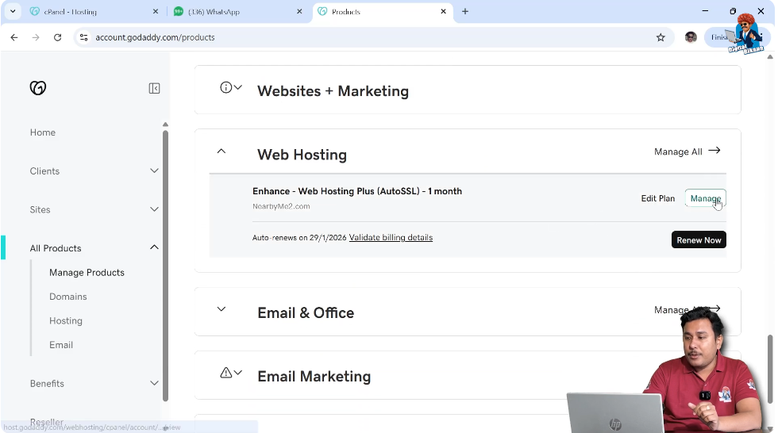Screen dimensions: 778x433
Task: Minimize the browser window
Action: [705, 11]
